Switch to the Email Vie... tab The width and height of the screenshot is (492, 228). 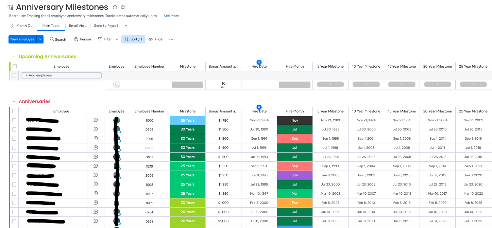78,25
